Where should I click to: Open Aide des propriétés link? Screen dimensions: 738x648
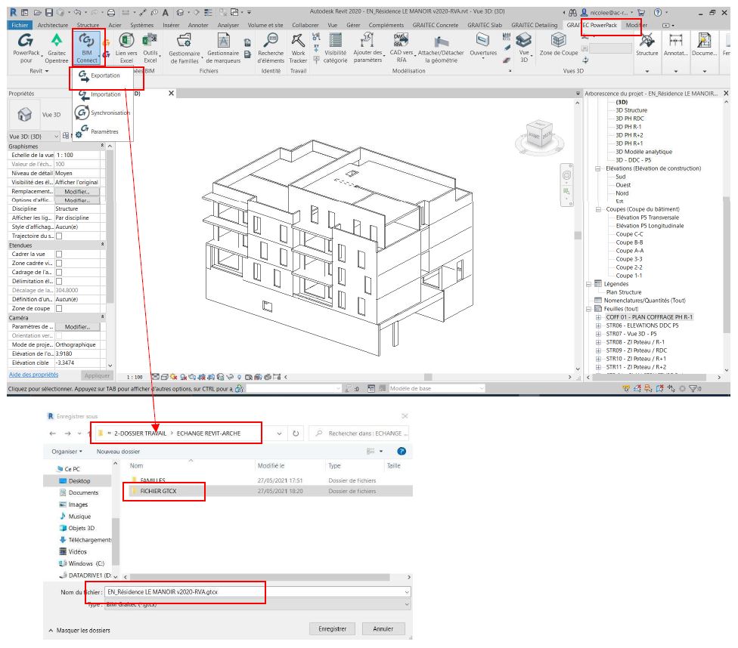tap(33, 375)
